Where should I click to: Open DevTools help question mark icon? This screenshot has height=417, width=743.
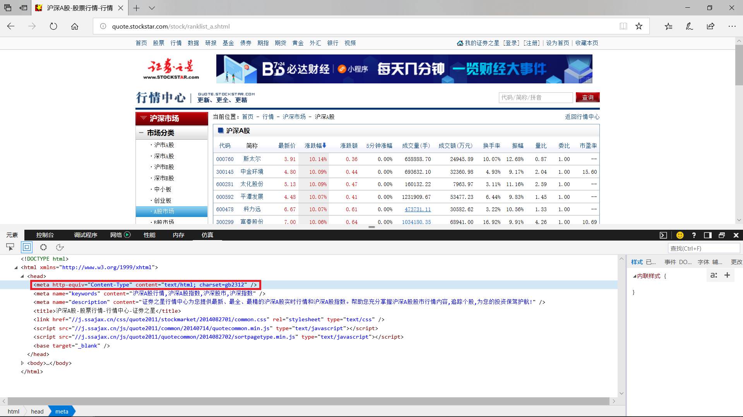(694, 235)
